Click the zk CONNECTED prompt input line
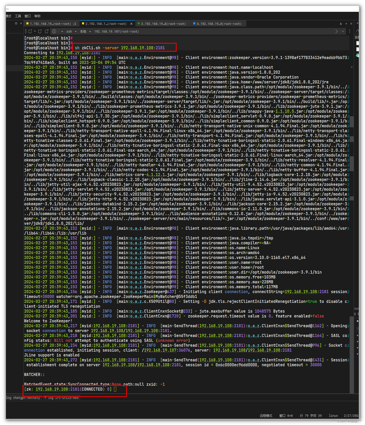365x425 pixels. [70, 389]
